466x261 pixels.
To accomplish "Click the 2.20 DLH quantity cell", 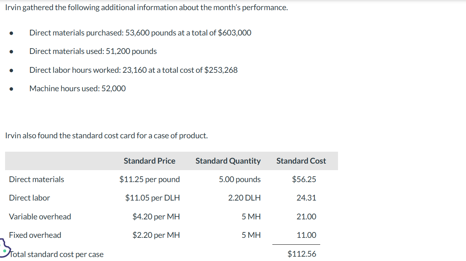I will click(x=244, y=198).
